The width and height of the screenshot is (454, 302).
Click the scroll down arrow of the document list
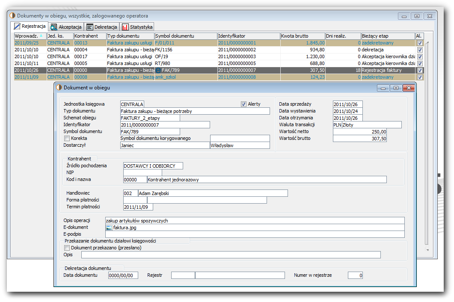click(427, 250)
